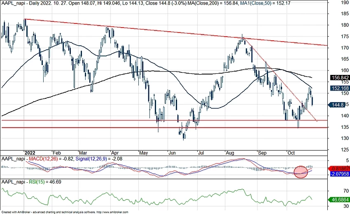Click the 156.842 MA200 value label
350x214 pixels.
340,78
